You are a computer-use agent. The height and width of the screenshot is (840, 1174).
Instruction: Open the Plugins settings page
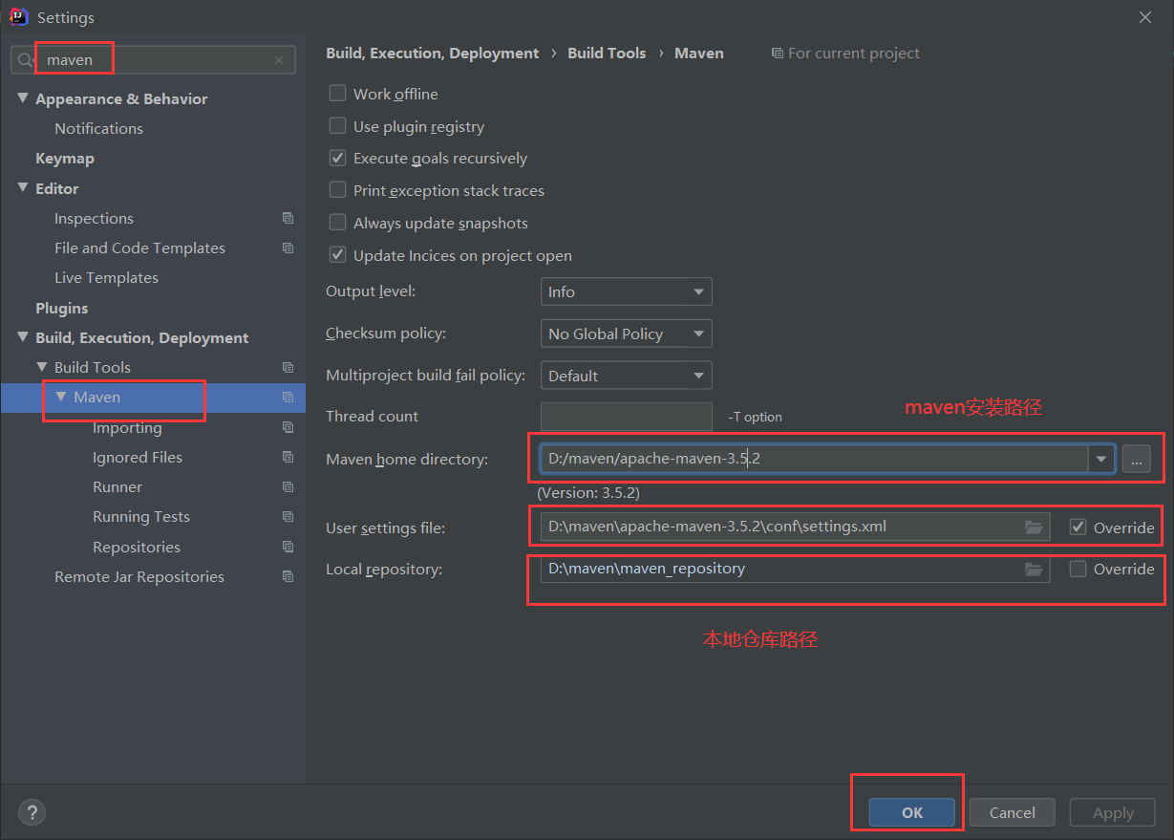point(61,308)
